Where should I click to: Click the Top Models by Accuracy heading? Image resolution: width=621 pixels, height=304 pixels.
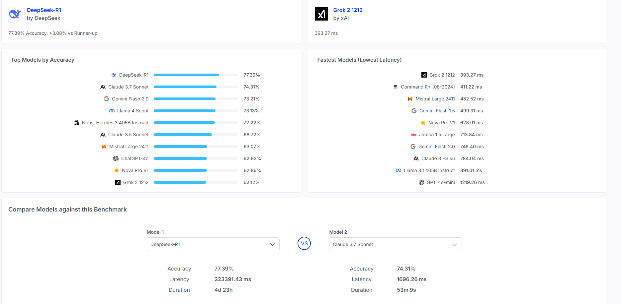point(43,60)
